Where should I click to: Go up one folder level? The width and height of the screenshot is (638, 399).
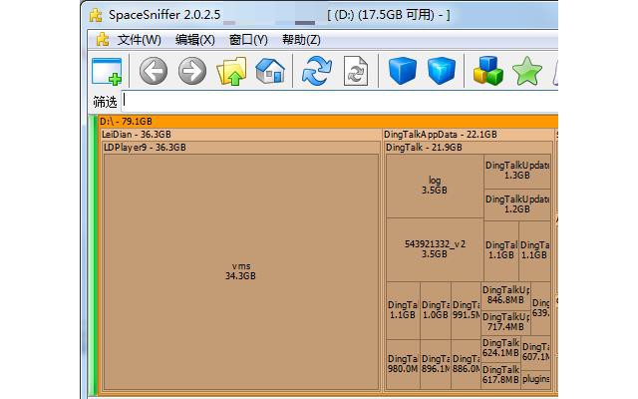pyautogui.click(x=231, y=71)
